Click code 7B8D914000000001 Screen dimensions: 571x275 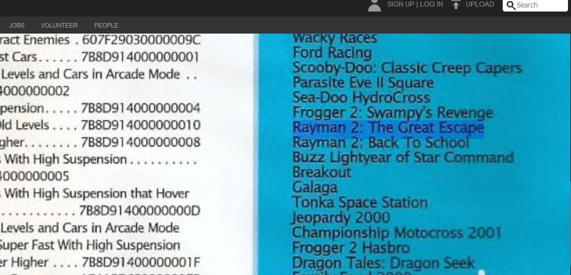pos(140,57)
